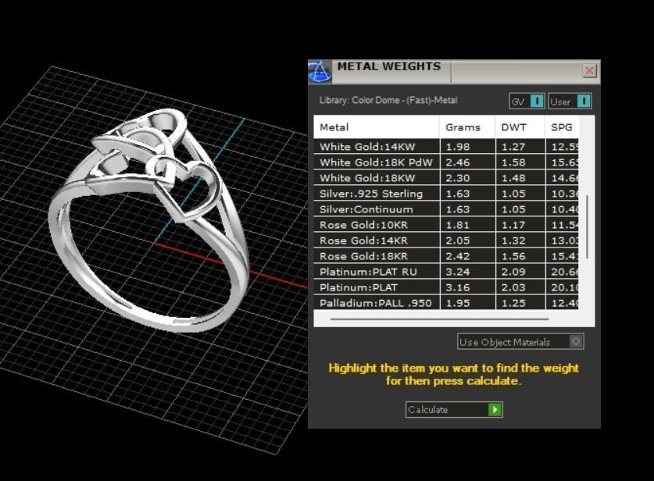Click the SPG column header

coord(562,127)
